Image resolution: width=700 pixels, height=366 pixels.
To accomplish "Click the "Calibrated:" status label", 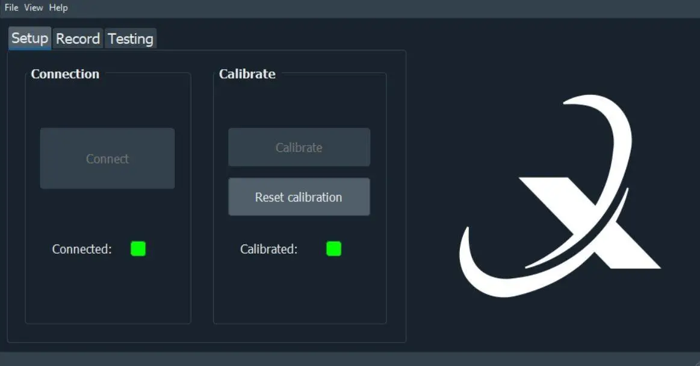I will coord(268,249).
